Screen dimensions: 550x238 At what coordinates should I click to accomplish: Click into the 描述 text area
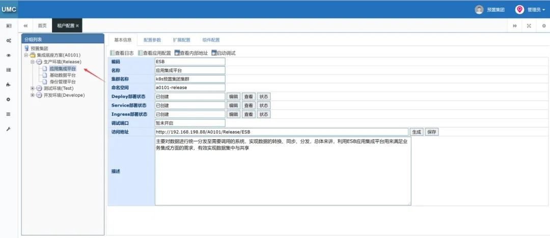coord(283,171)
